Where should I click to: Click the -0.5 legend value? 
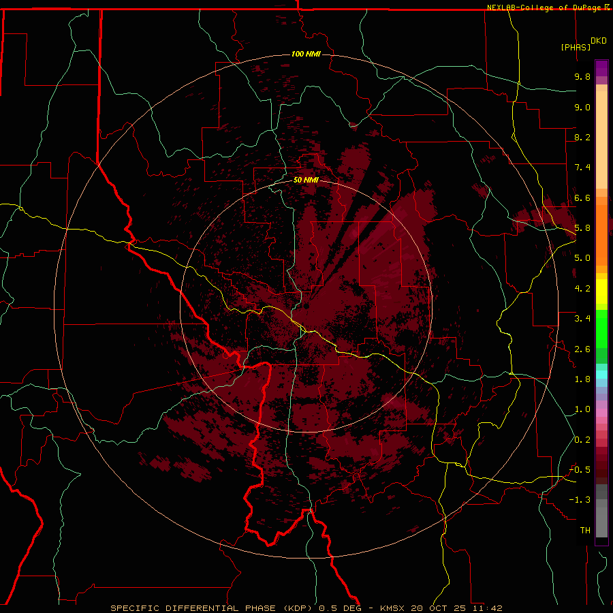click(580, 470)
